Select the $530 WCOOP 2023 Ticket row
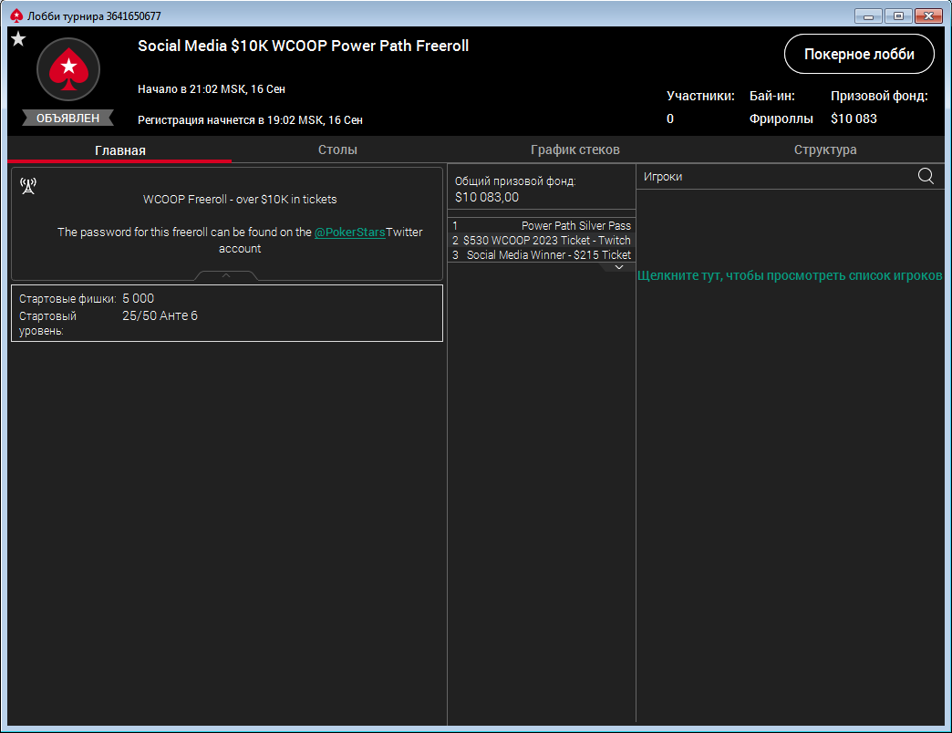The image size is (952, 733). point(542,241)
